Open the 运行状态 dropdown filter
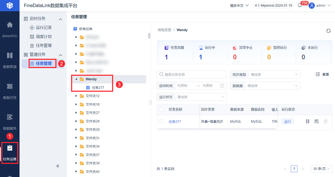The image size is (335, 177). [x=200, y=97]
